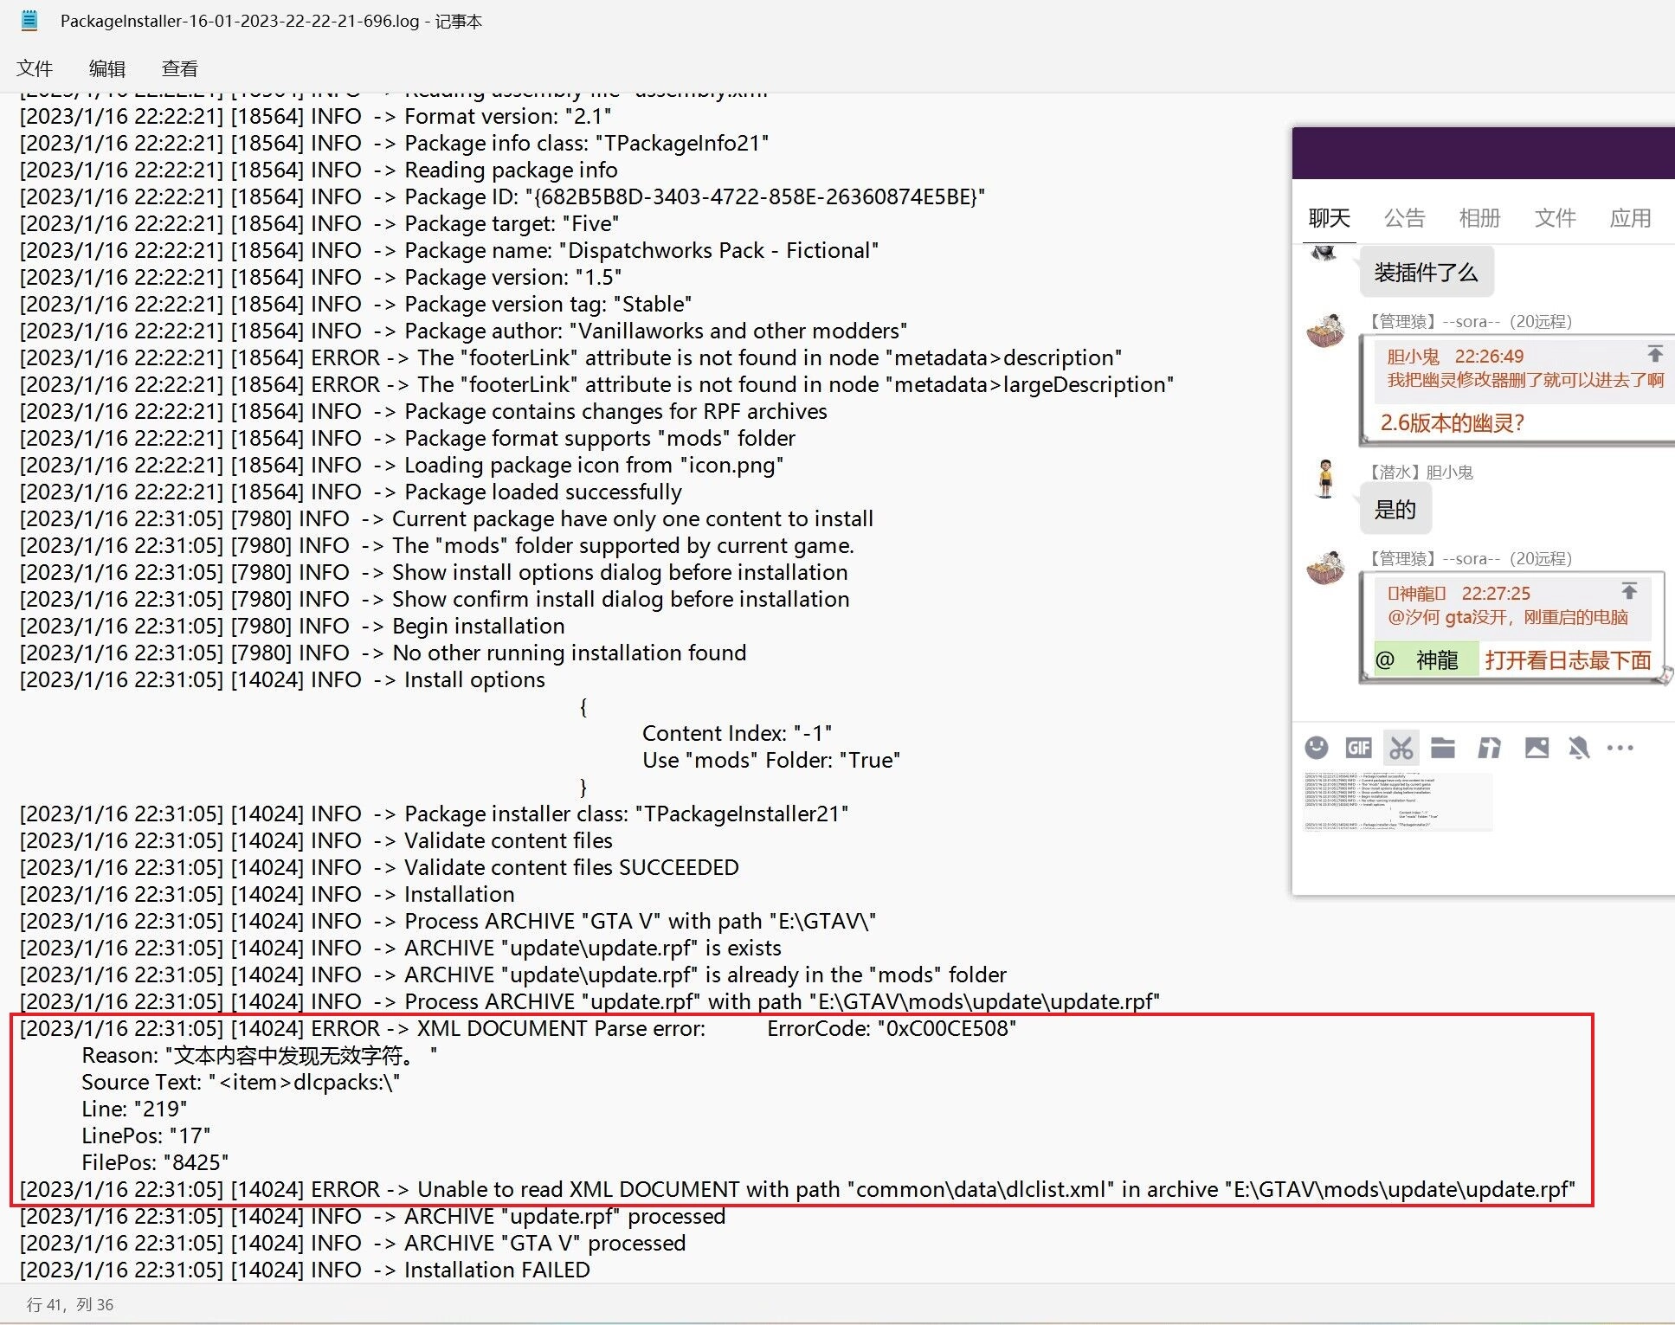Viewport: 1675px width, 1325px height.
Task: Toggle the muted bell notification icon
Action: pos(1579,747)
